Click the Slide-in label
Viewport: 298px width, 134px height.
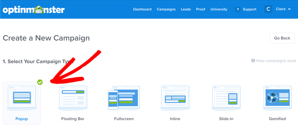(226, 119)
